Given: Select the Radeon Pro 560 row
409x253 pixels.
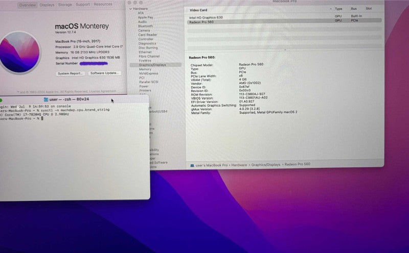Looking at the screenshot, I should pyautogui.click(x=284, y=22).
